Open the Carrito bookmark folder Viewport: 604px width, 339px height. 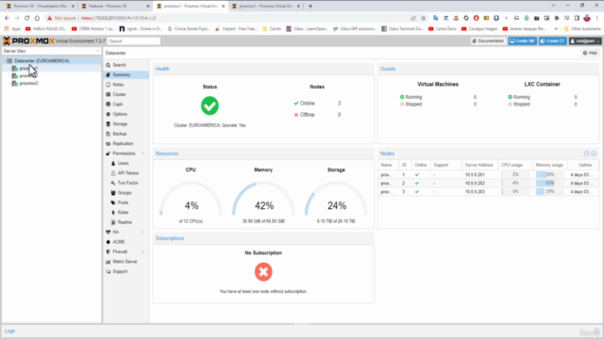(x=272, y=29)
